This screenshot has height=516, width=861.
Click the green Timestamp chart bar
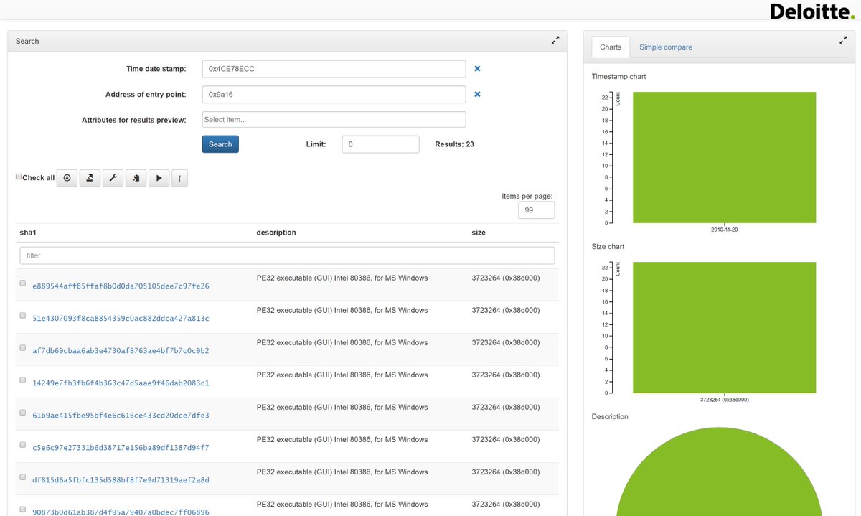724,157
